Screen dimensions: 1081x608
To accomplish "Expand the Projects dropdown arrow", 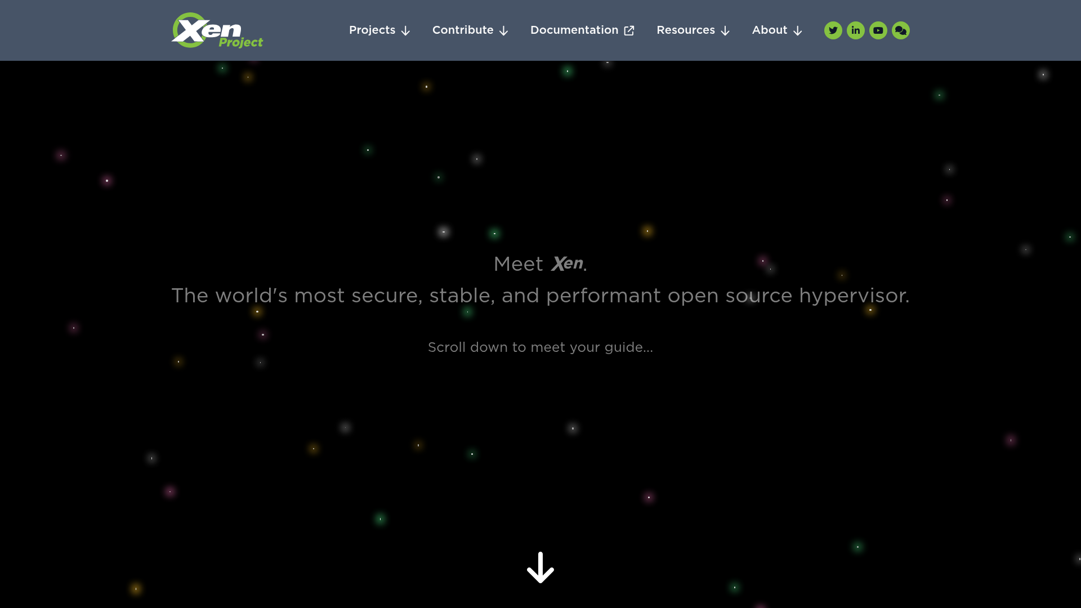I will click(x=406, y=31).
